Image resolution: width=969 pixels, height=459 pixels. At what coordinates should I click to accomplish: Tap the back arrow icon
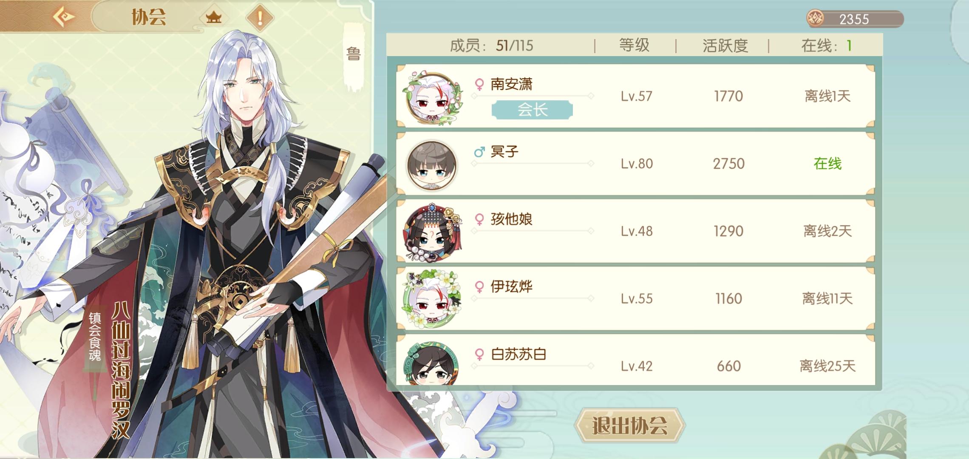coord(64,17)
